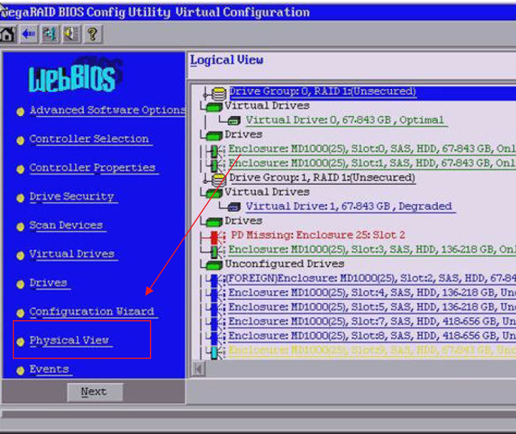Click the Drive Group 0 disk stack icon

219,93
